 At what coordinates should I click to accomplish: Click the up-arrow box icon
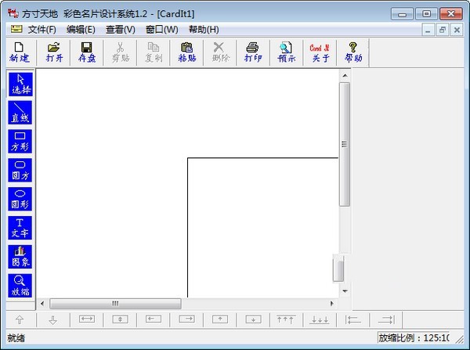[220, 319]
